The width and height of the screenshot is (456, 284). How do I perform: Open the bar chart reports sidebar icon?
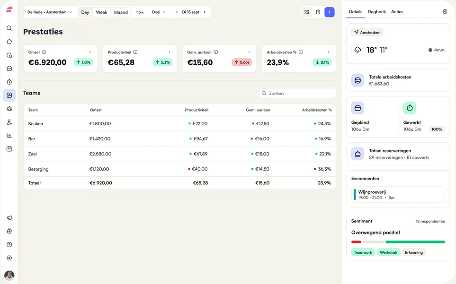coord(9,136)
